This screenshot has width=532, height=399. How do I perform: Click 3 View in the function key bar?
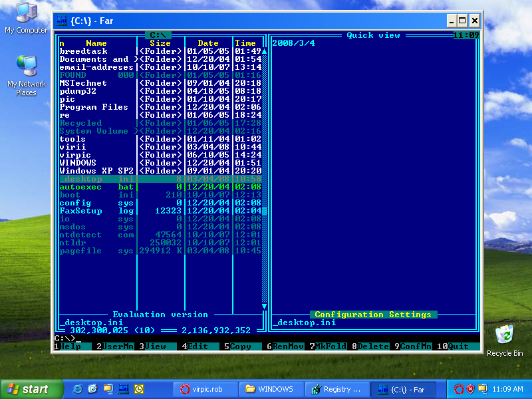pyautogui.click(x=158, y=346)
